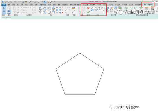Viewport: 159px width, 112px height.
Task: Select the highlighted draw tool in Draw gallery
Action: coord(92,10)
